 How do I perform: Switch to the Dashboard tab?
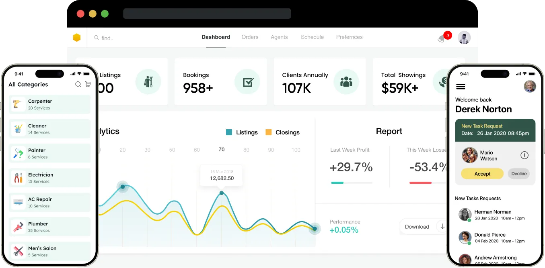coord(216,37)
